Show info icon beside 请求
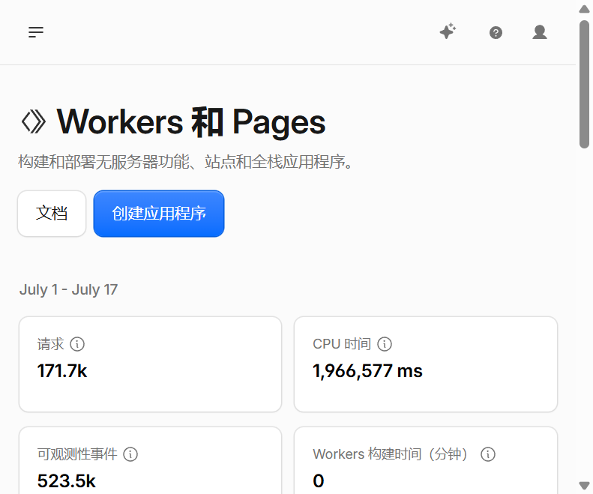This screenshot has height=494, width=593. (77, 344)
